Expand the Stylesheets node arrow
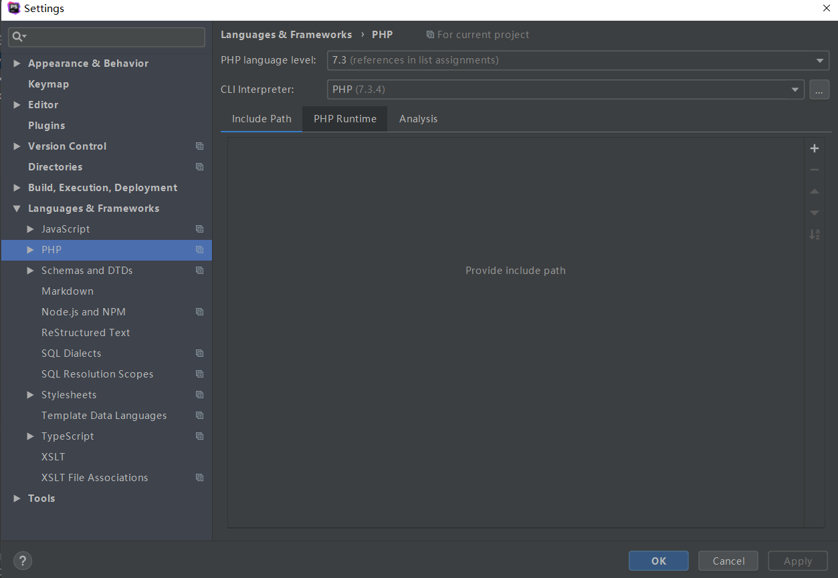The height and width of the screenshot is (578, 838). [x=31, y=395]
